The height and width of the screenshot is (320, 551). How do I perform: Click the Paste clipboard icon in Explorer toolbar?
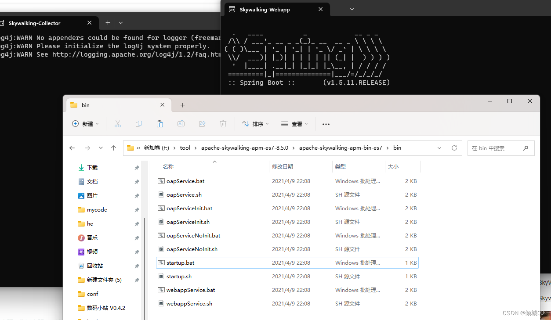pyautogui.click(x=160, y=124)
